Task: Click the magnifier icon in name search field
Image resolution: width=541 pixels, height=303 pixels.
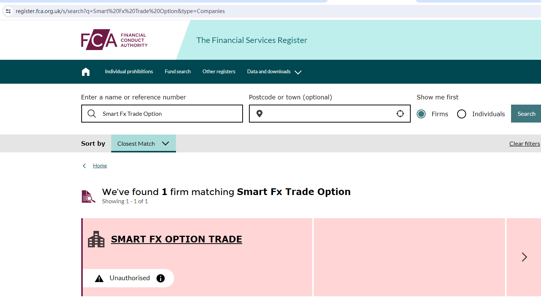Action: click(x=92, y=114)
